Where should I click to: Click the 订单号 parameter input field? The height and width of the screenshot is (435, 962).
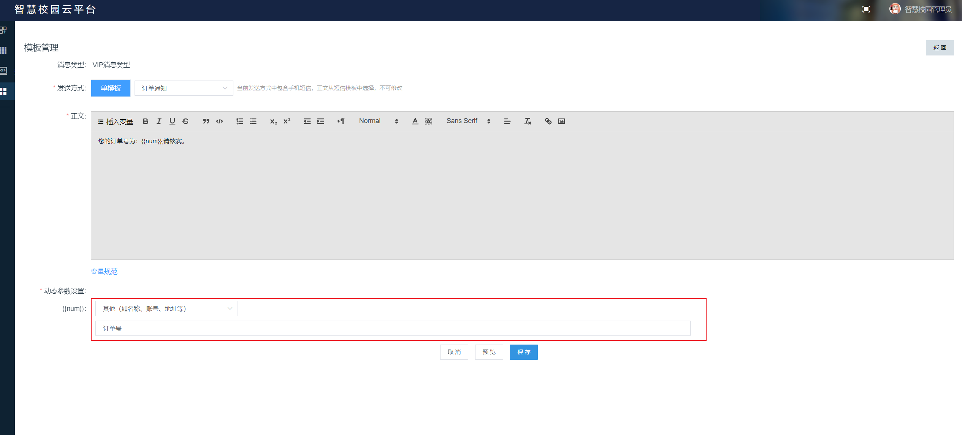click(393, 328)
